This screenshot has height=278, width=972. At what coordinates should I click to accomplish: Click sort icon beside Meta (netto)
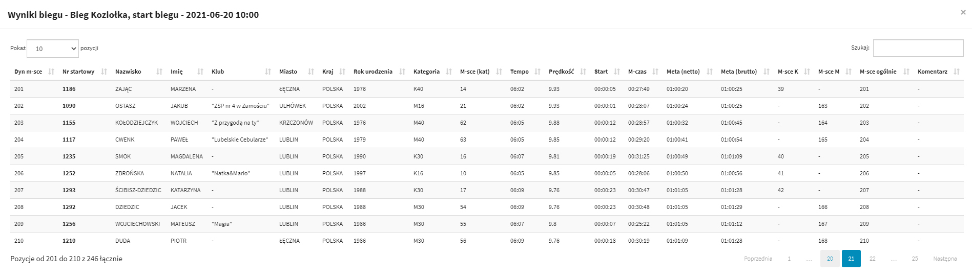point(710,72)
